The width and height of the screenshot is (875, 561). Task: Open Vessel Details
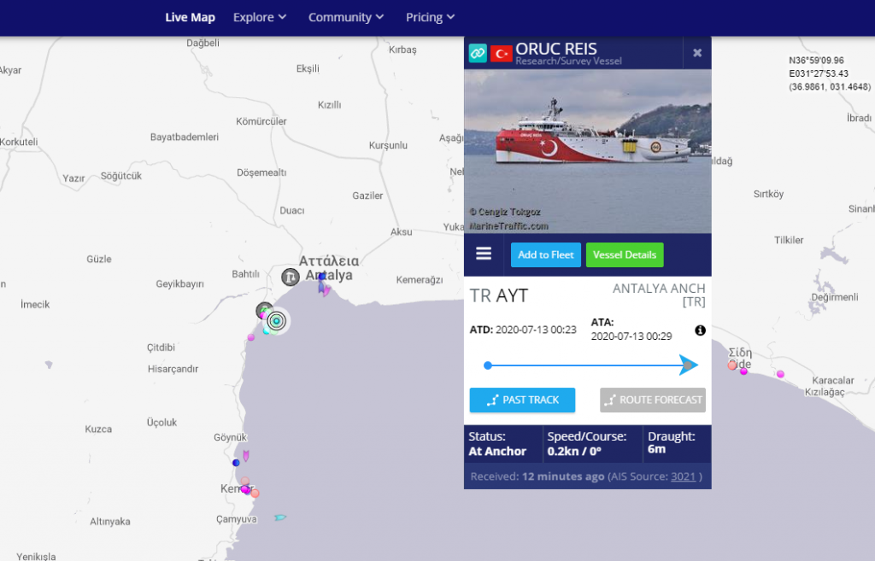tap(625, 254)
